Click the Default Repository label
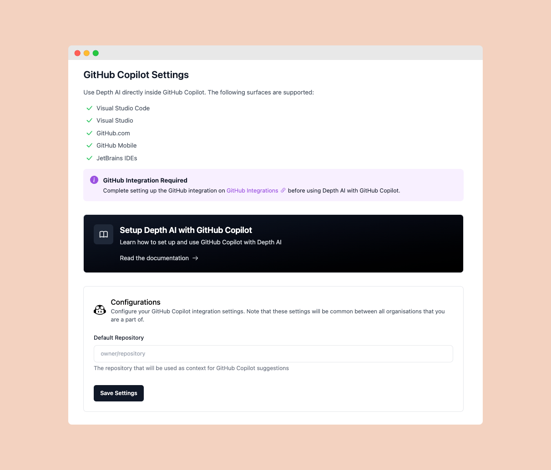Screen dimensions: 551x470 (x=118, y=337)
